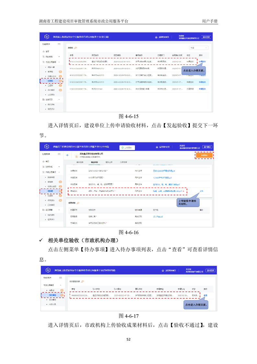Click the company building icon beside 湖南鑫远环境检测有限公司
Screen dimensions: 257x364
(76, 155)
